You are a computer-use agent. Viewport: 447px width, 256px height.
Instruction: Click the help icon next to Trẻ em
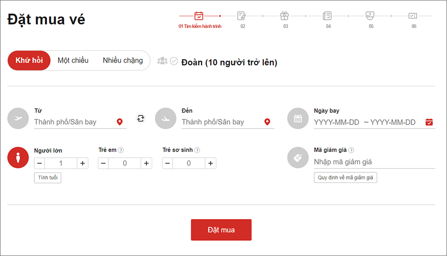click(x=121, y=150)
